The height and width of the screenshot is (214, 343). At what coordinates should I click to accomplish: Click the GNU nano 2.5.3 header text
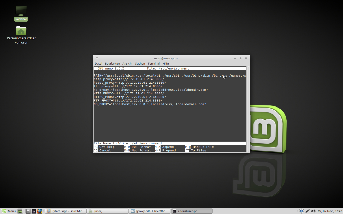111,68
